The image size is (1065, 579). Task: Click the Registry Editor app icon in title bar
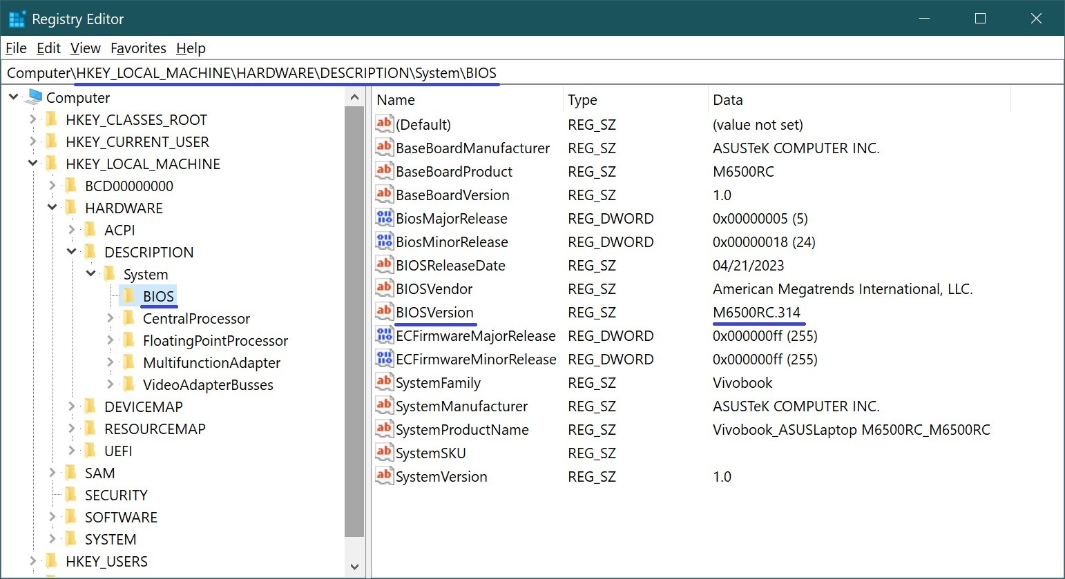[17, 19]
